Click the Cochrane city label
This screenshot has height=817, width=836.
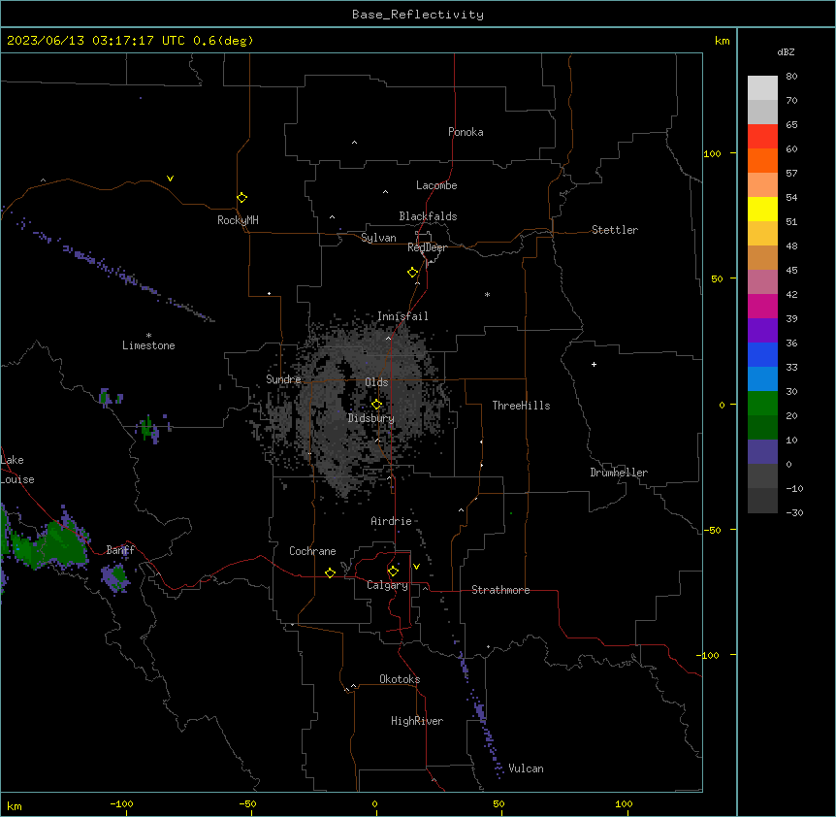tap(312, 551)
